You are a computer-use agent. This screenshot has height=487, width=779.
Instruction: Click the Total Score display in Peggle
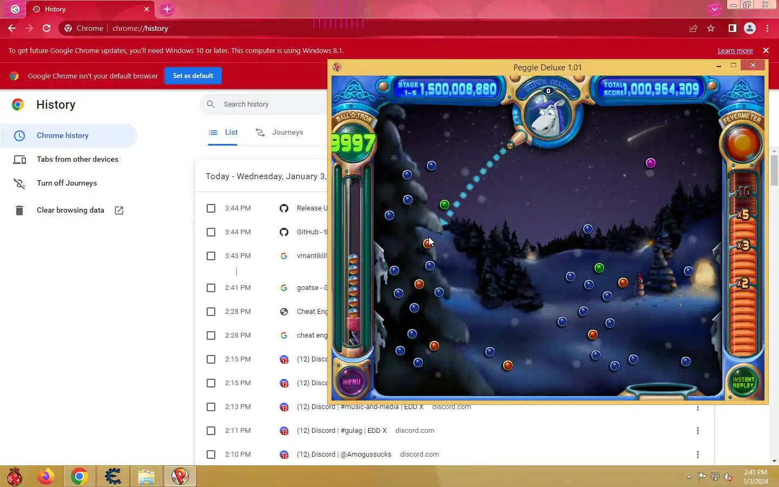(x=651, y=88)
